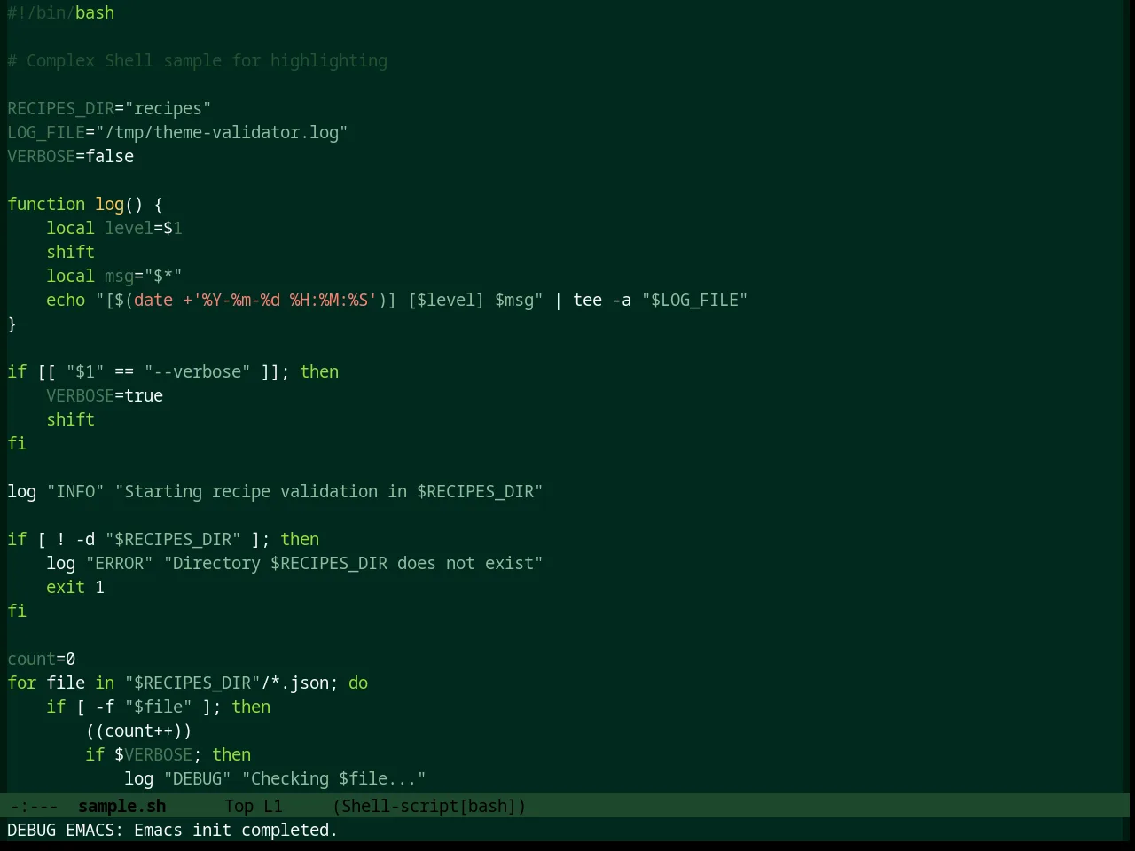
Task: Click the 'Top' position indicator in mode line
Action: click(239, 806)
